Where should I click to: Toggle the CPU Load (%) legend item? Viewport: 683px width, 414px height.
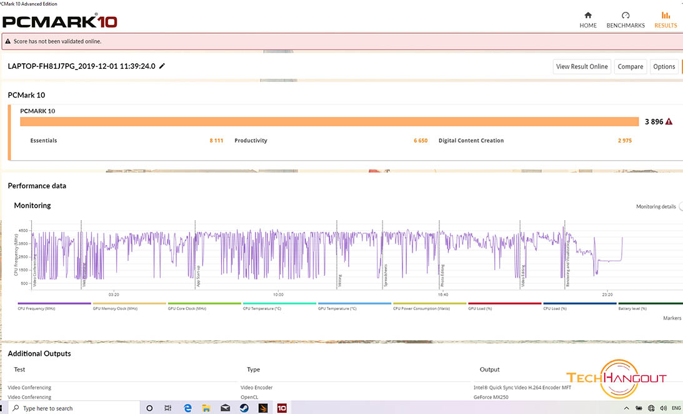pos(580,306)
